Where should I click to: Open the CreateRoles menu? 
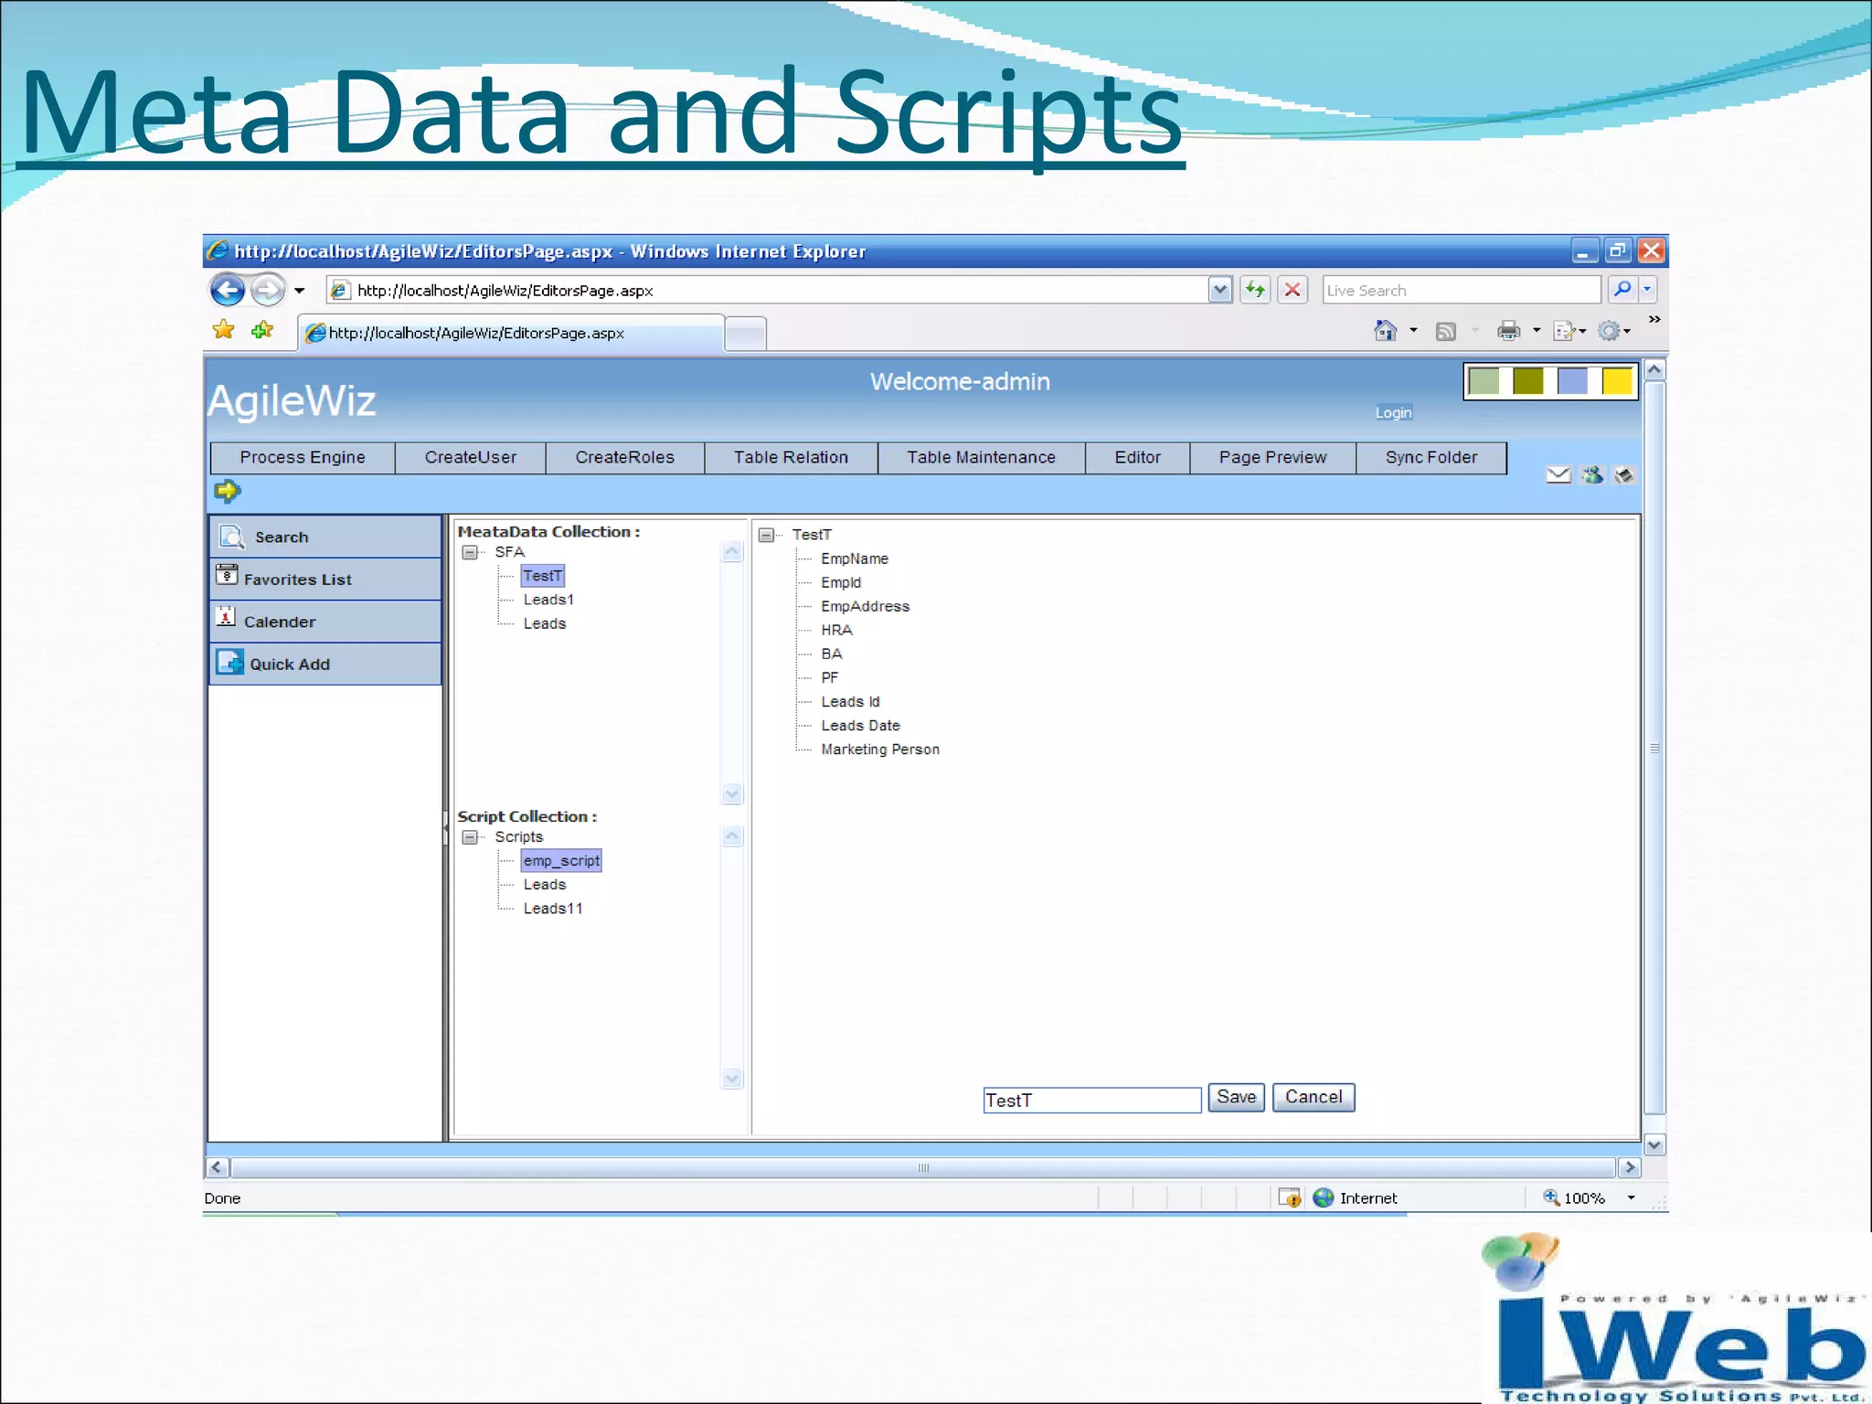(x=625, y=458)
